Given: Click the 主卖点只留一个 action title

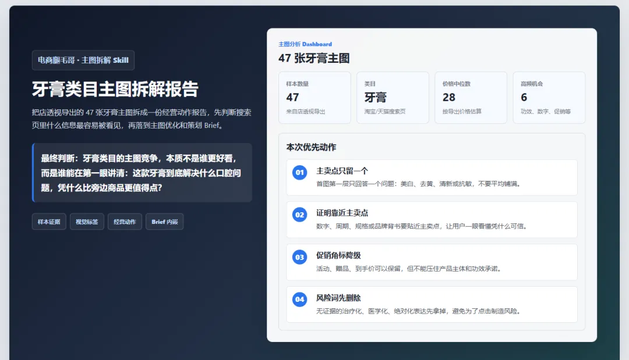Looking at the screenshot, I should 342,171.
